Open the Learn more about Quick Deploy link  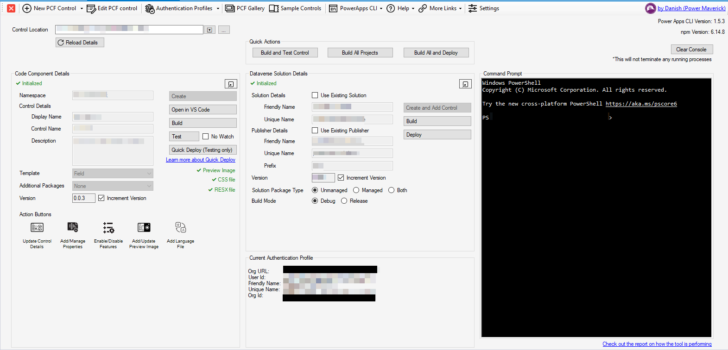pyautogui.click(x=201, y=160)
